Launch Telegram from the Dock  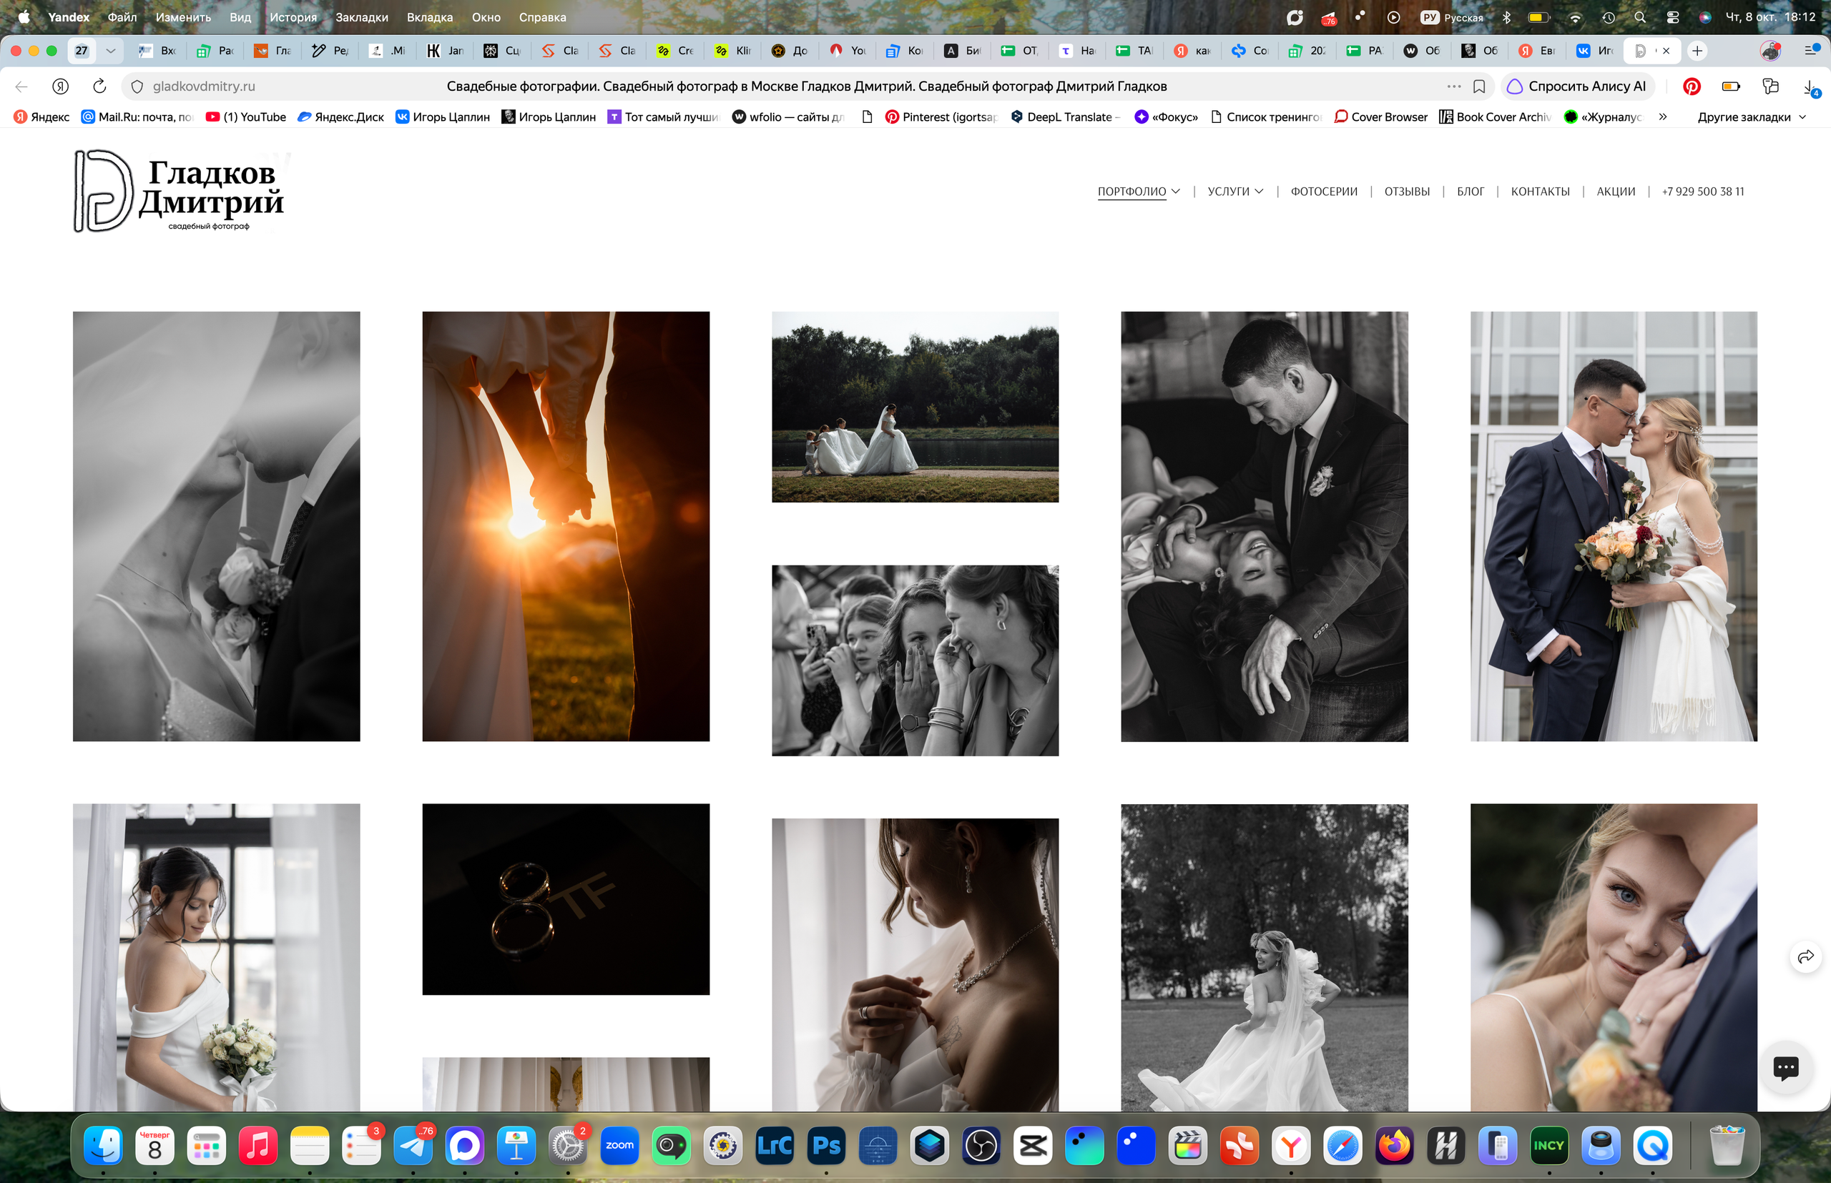coord(413,1145)
